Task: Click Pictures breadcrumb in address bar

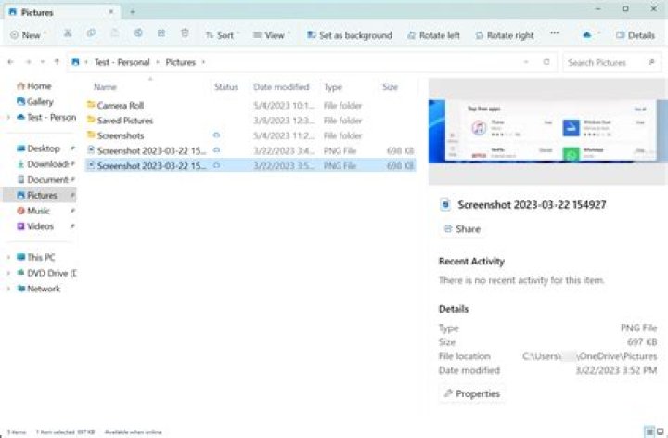Action: point(181,62)
